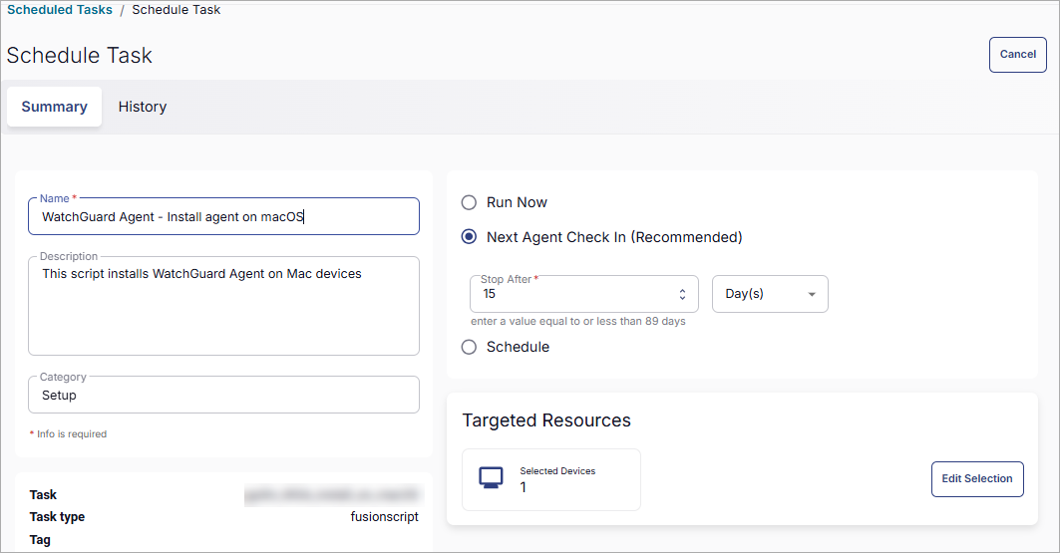This screenshot has height=553, width=1060.
Task: Open the Scheduled Tasks breadcrumb link
Action: (60, 9)
